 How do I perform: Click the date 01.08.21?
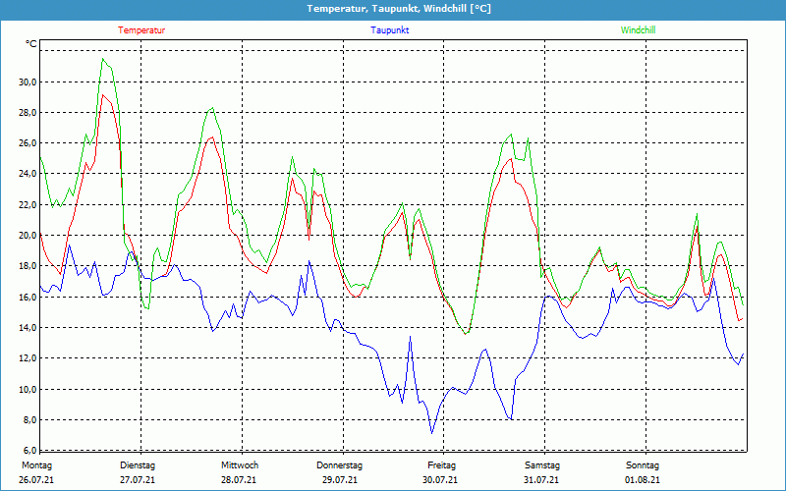tap(643, 480)
